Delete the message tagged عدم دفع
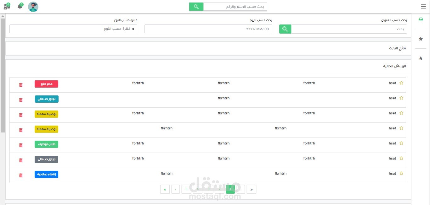 tap(21, 85)
